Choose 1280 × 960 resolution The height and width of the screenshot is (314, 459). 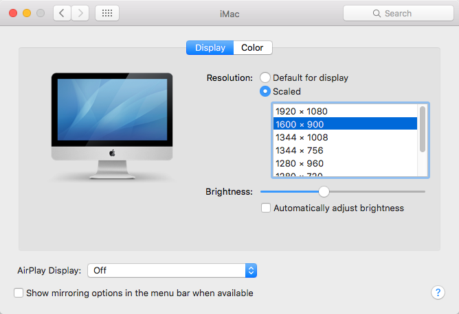345,163
